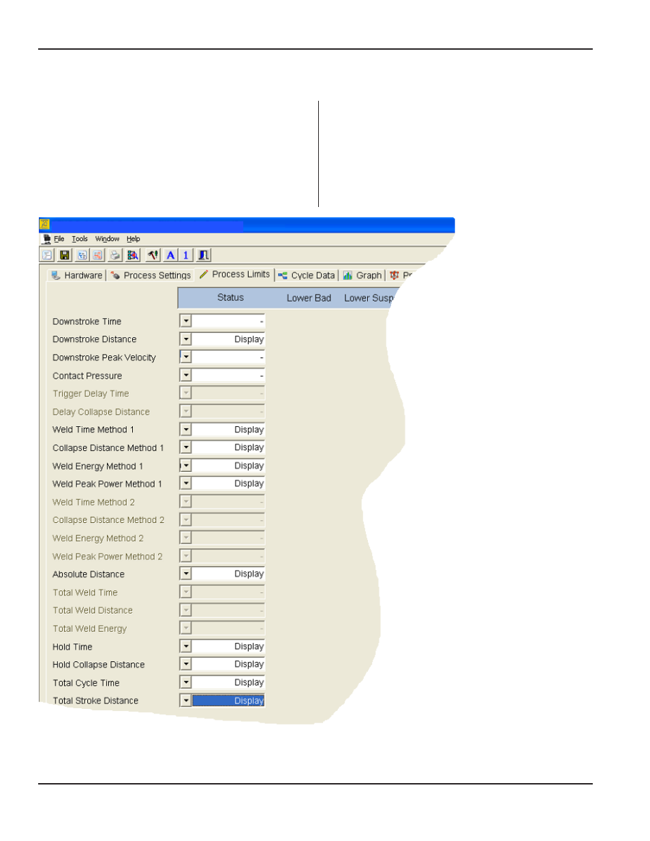Viewport: 650px width, 841px height.
Task: Click the red window icon before the printer
Action: tap(97, 255)
